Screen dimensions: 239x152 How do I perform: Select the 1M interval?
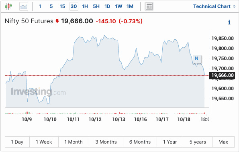(x=130, y=6)
